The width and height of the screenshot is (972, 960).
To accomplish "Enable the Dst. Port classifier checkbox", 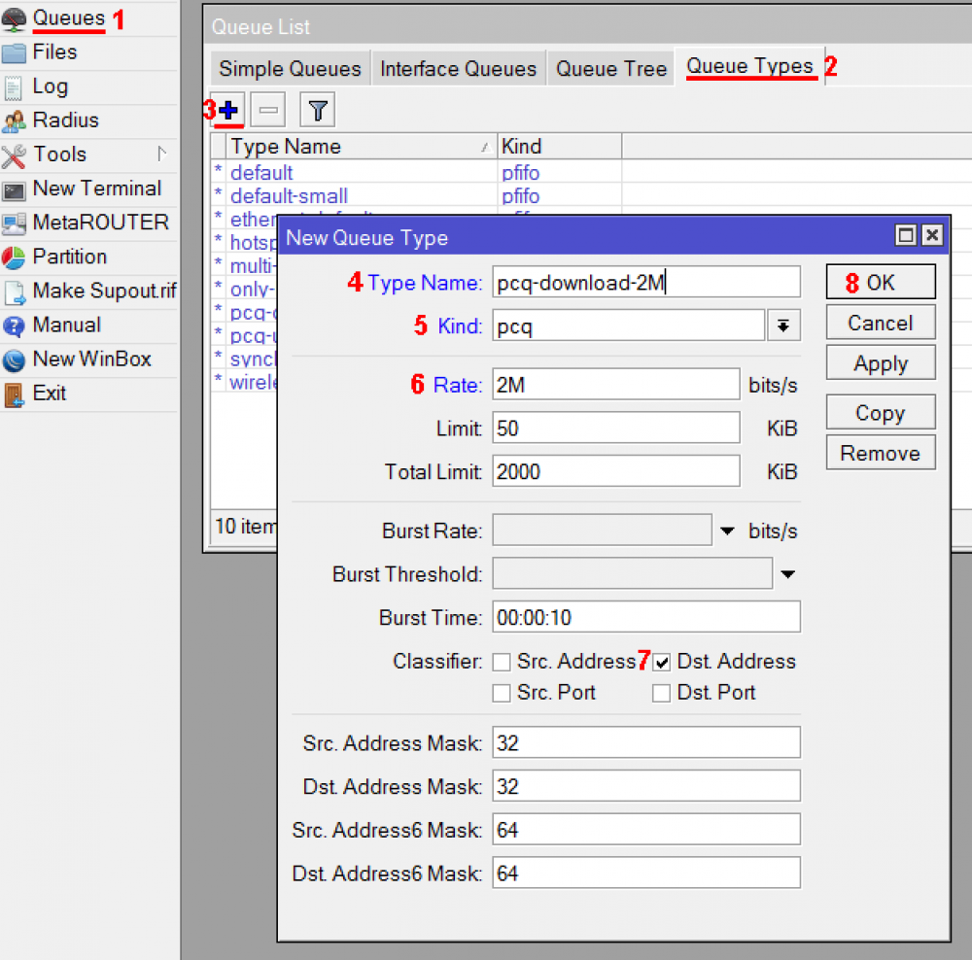I will pyautogui.click(x=662, y=693).
